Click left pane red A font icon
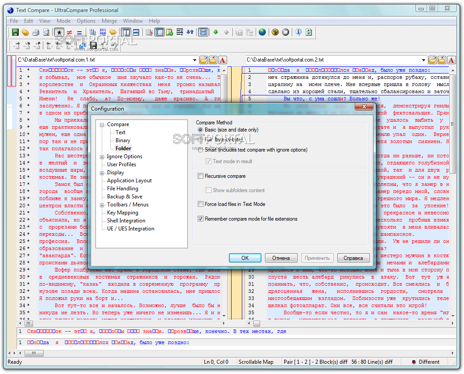 point(223,60)
